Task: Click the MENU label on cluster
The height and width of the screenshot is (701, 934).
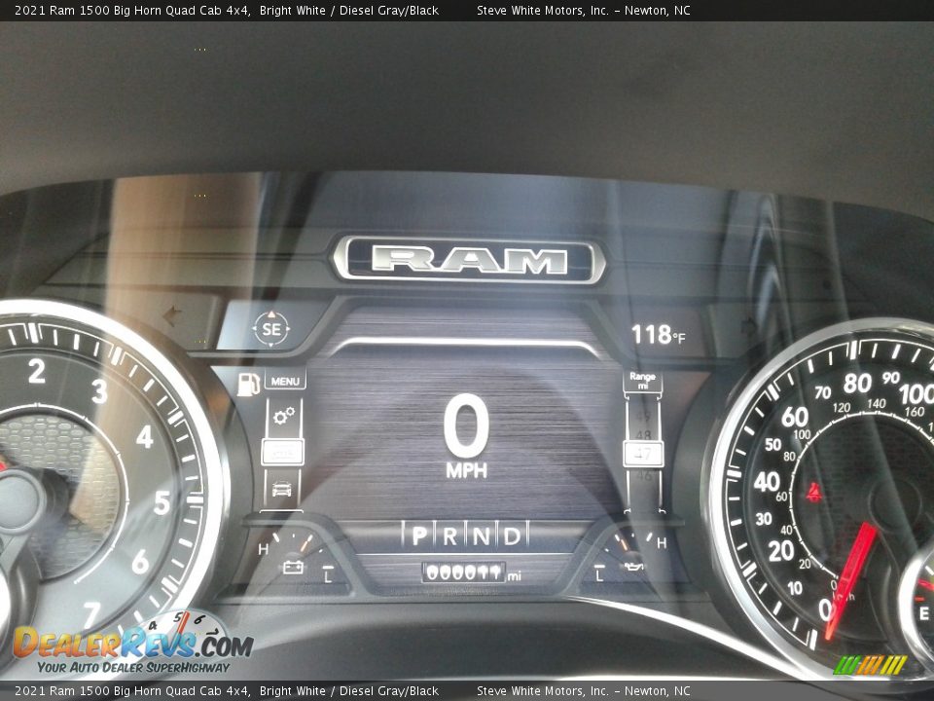Action: pyautogui.click(x=284, y=382)
